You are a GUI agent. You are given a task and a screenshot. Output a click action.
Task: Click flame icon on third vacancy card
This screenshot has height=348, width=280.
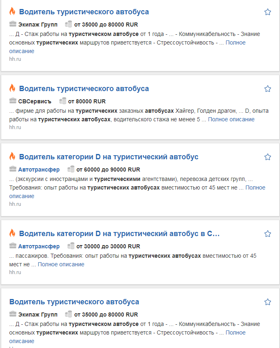[12, 156]
